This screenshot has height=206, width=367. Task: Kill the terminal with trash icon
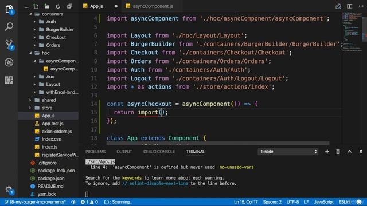point(338,152)
